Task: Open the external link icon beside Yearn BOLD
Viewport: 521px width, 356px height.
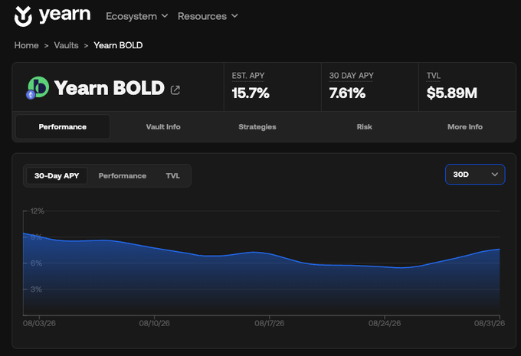Action: point(175,90)
